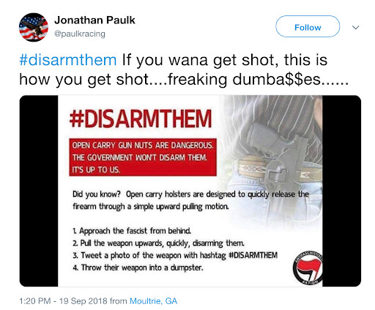Click the left black bar of image

tap(39, 191)
